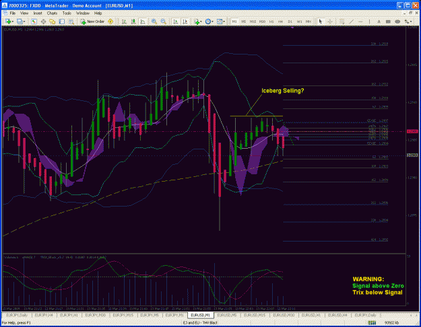Image resolution: width=421 pixels, height=327 pixels.
Task: Show the Navigator panel
Action: pos(52,22)
